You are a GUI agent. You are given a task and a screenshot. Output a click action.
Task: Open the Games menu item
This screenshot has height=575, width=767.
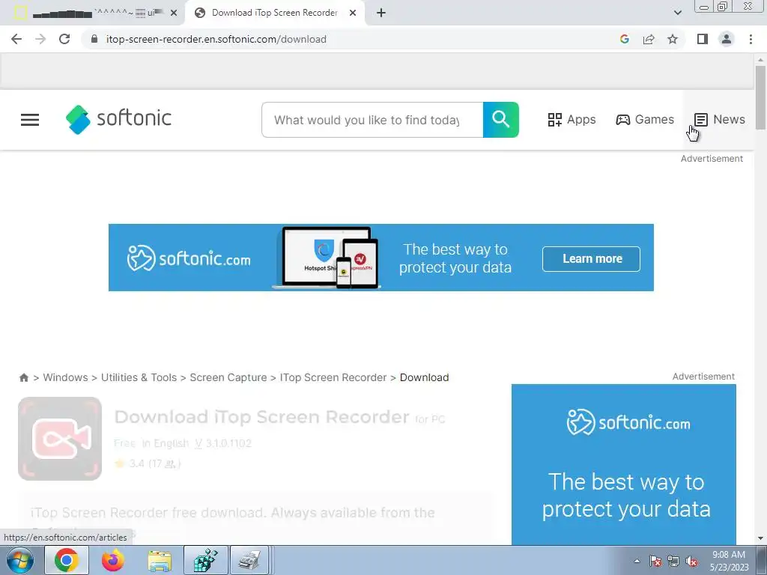point(645,119)
